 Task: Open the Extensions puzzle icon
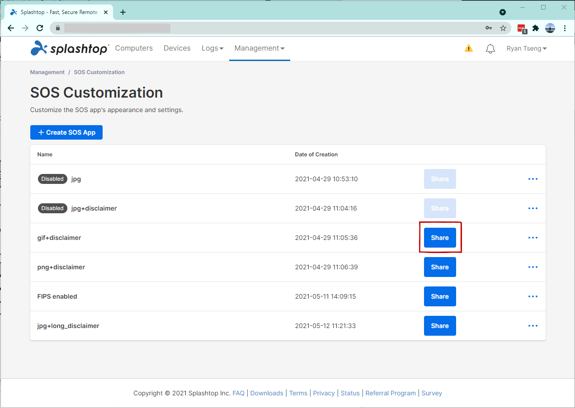click(536, 28)
